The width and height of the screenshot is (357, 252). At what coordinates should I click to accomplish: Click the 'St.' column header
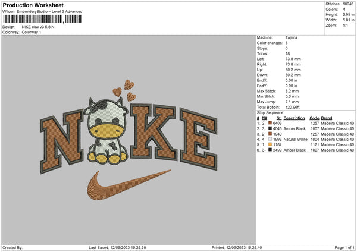279,118
